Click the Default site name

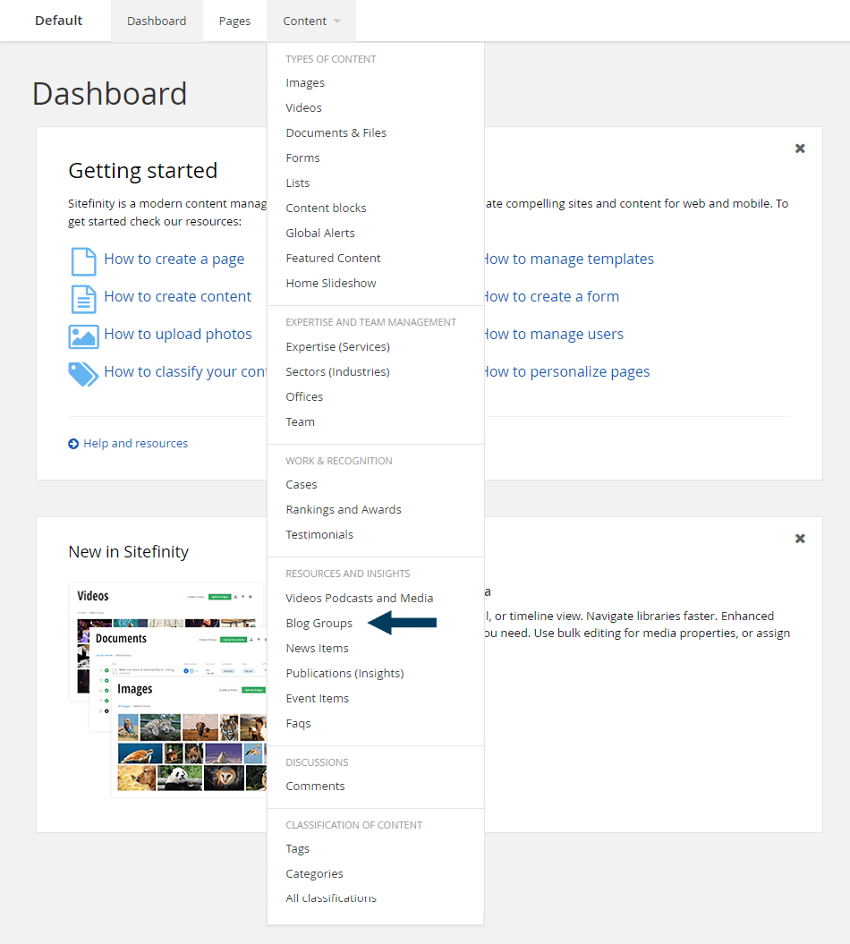tap(58, 21)
